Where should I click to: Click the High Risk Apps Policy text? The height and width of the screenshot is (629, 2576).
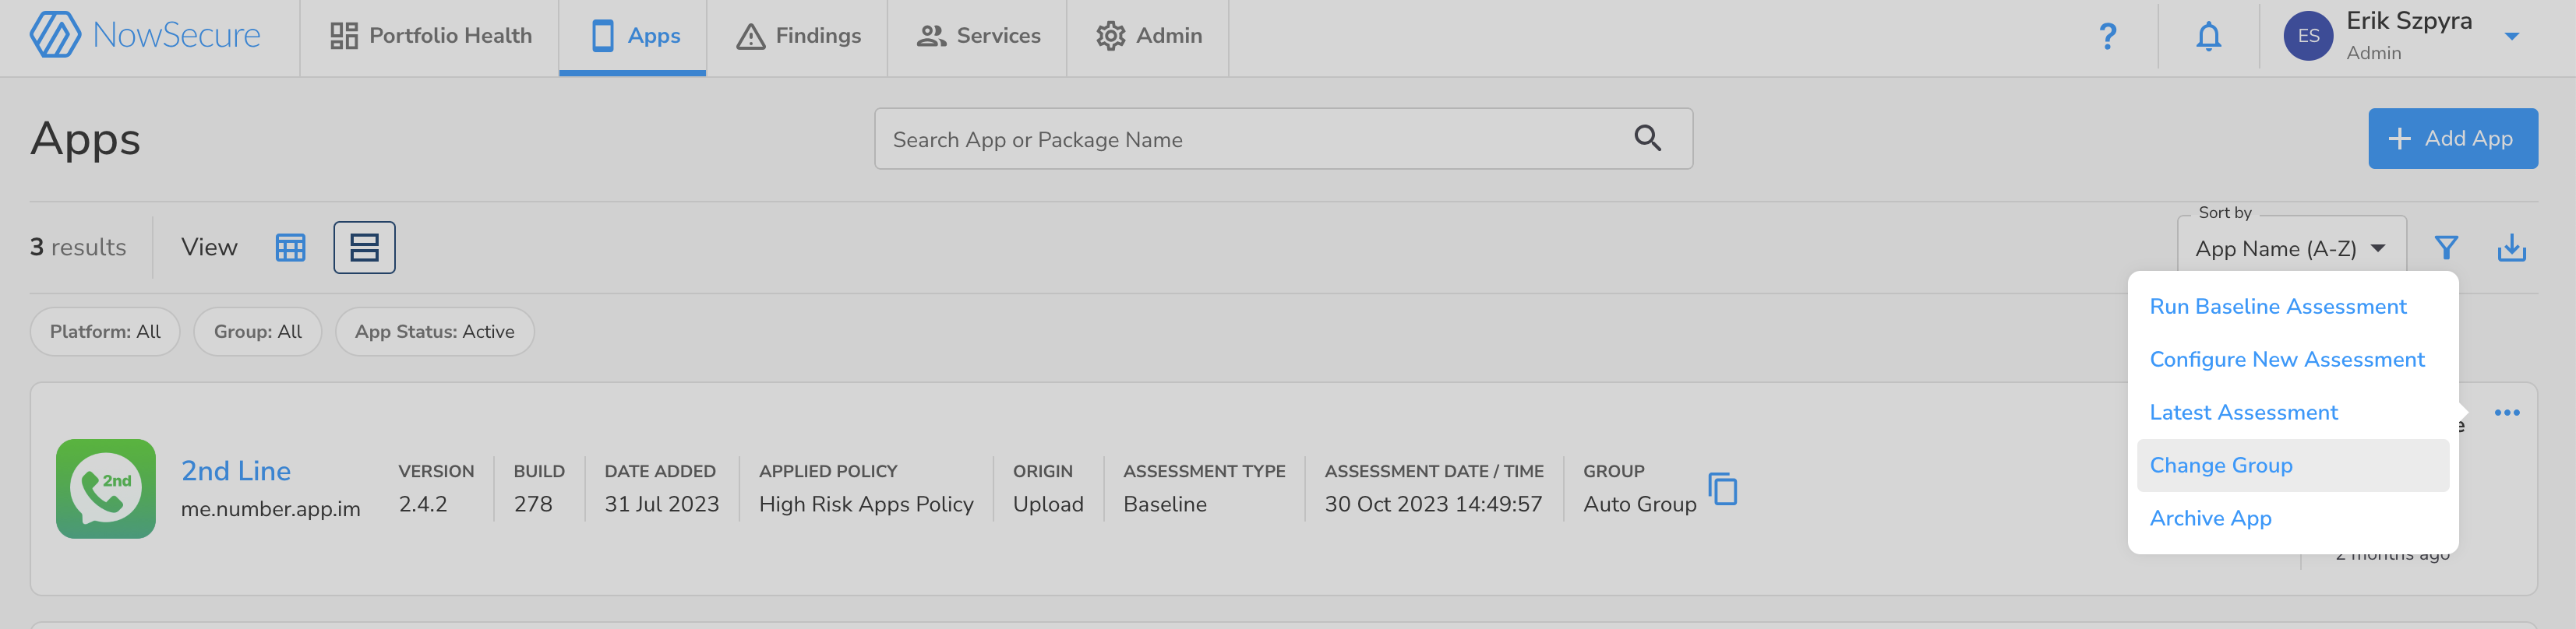[866, 504]
